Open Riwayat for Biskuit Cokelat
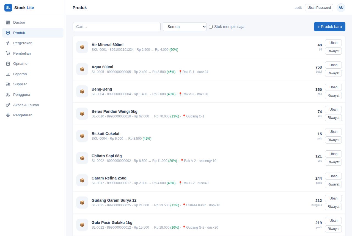This screenshot has width=352, height=236. click(x=333, y=140)
